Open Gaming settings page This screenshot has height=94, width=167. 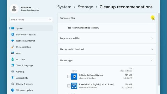click(31, 72)
